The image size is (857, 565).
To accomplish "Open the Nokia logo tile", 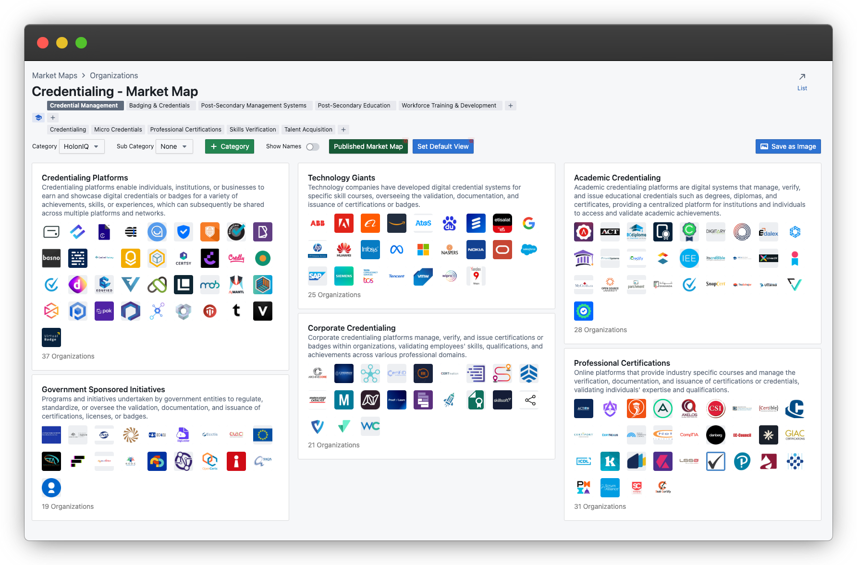I will (x=476, y=250).
